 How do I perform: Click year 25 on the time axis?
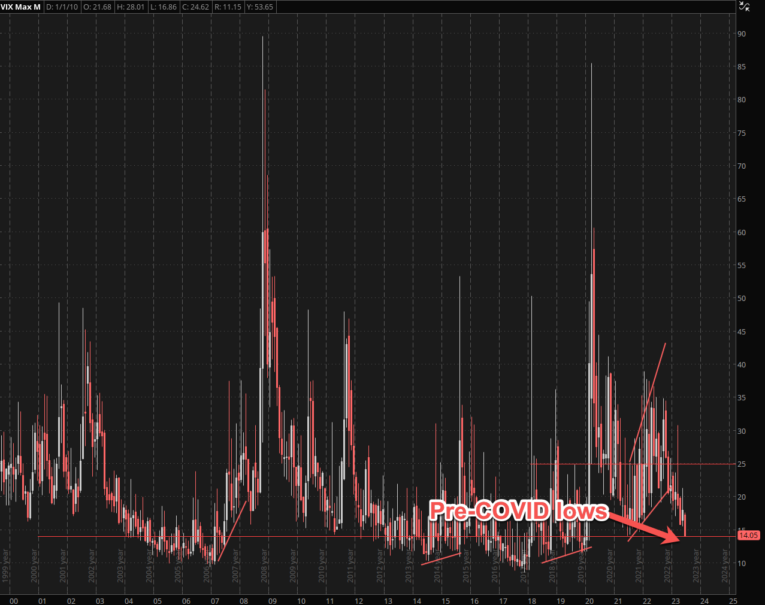click(x=733, y=601)
